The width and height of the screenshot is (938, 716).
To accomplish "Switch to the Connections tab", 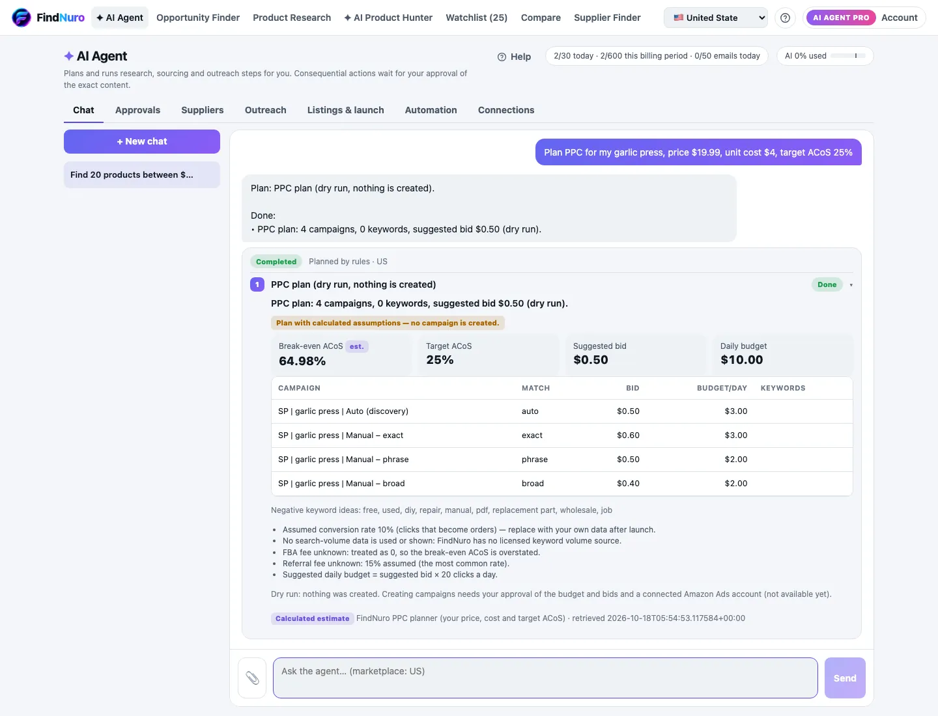I will [505, 110].
